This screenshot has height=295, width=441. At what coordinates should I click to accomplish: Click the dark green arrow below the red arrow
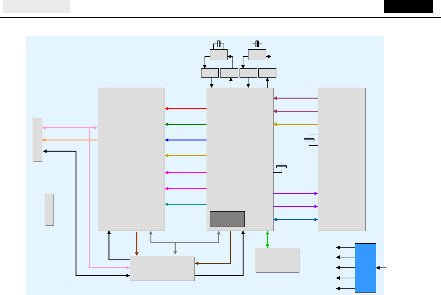[186, 124]
